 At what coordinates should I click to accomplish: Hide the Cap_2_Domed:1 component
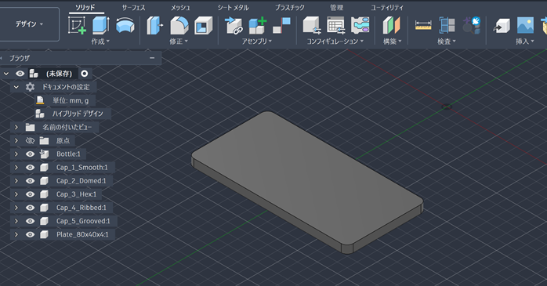[x=30, y=181]
